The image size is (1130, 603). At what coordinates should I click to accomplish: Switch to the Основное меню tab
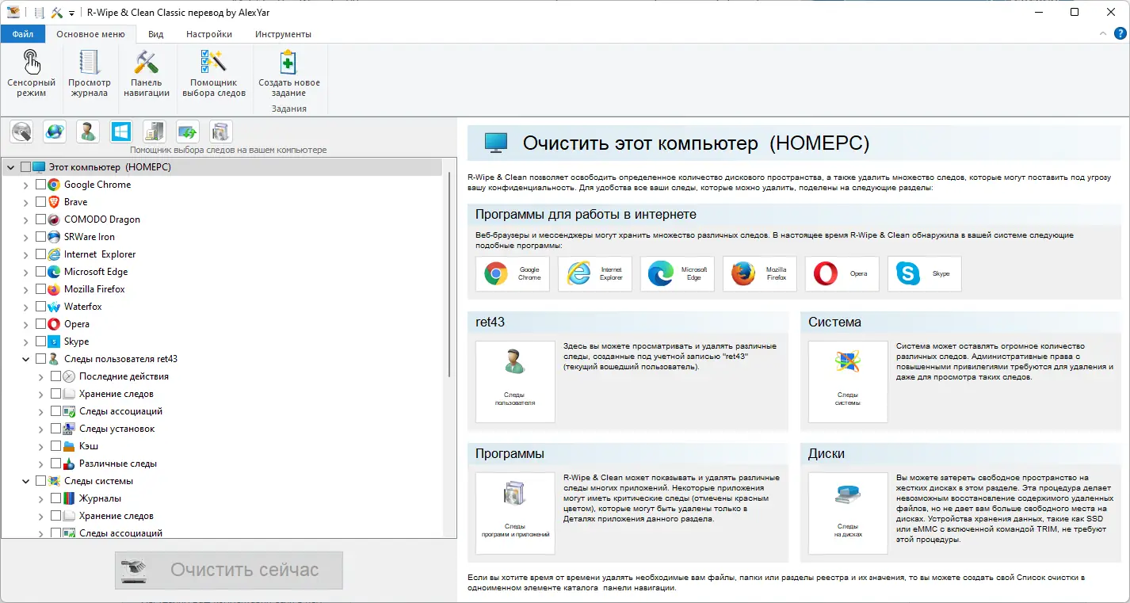90,34
